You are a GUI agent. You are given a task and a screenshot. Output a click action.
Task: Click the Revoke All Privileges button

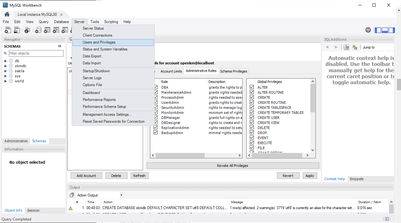tap(232, 166)
